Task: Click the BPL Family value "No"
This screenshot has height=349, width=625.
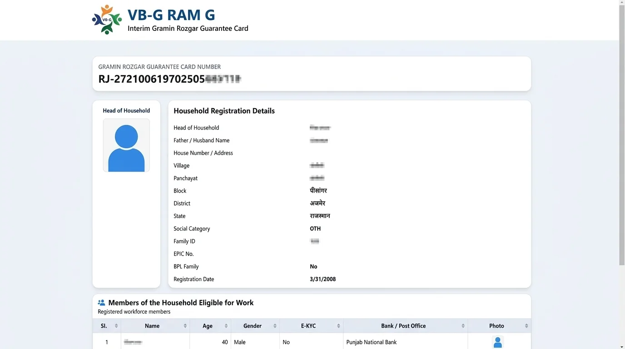Action: coord(313,267)
